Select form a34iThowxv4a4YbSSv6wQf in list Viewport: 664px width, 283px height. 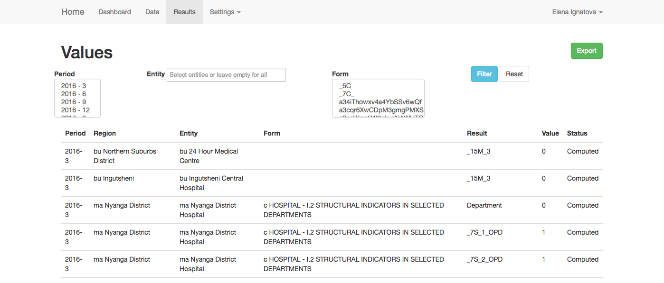pyautogui.click(x=380, y=102)
